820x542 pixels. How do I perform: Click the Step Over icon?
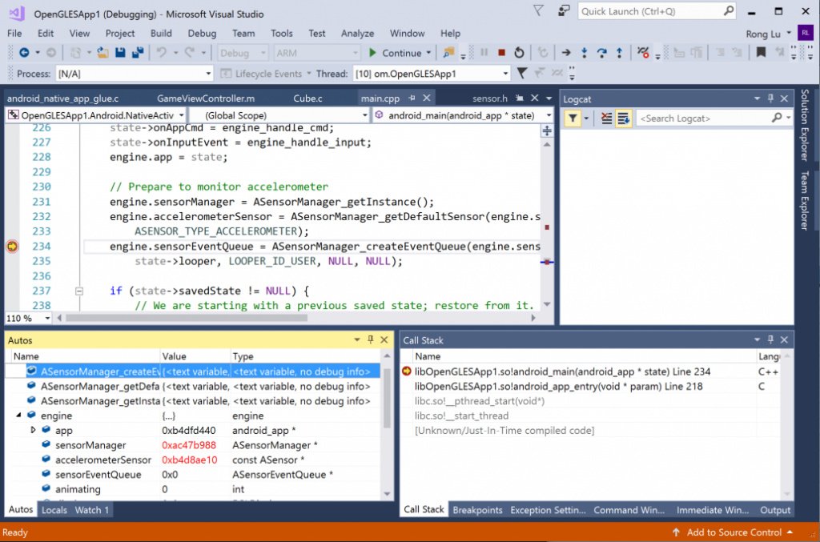(603, 52)
